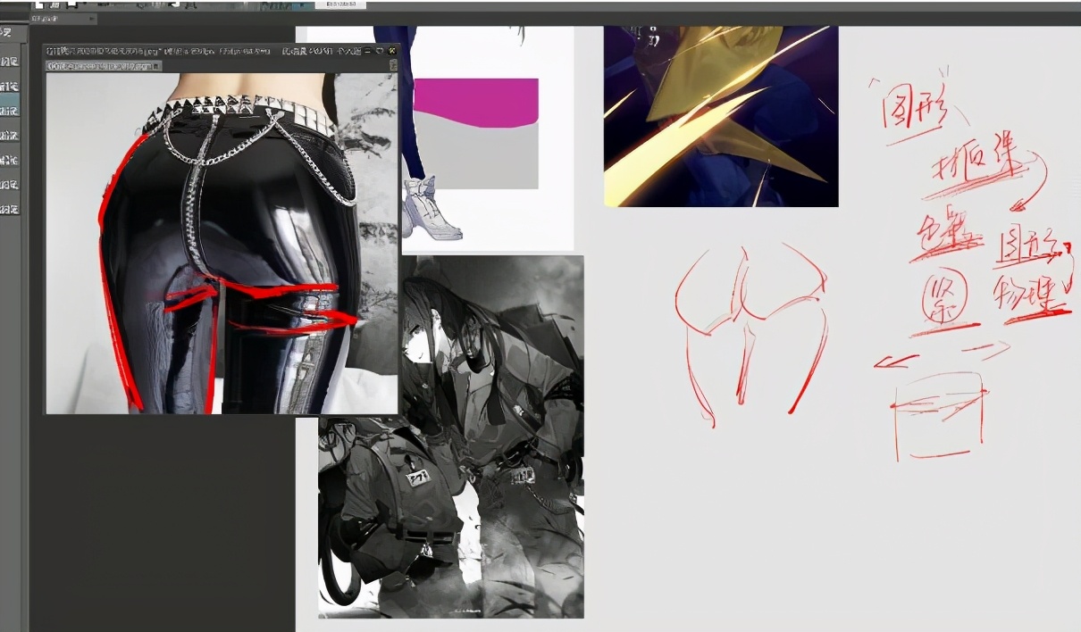The image size is (1081, 632).
Task: Minimize the floating reference photo window
Action: click(x=368, y=51)
